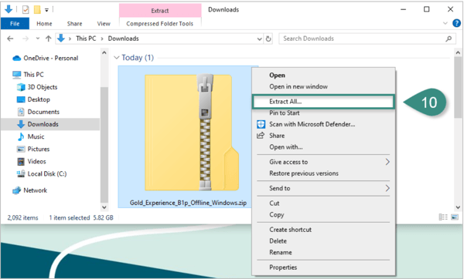Screen dimensions: 464x279
Task: Open the Recent locations dropdown arrow
Action: (38, 39)
